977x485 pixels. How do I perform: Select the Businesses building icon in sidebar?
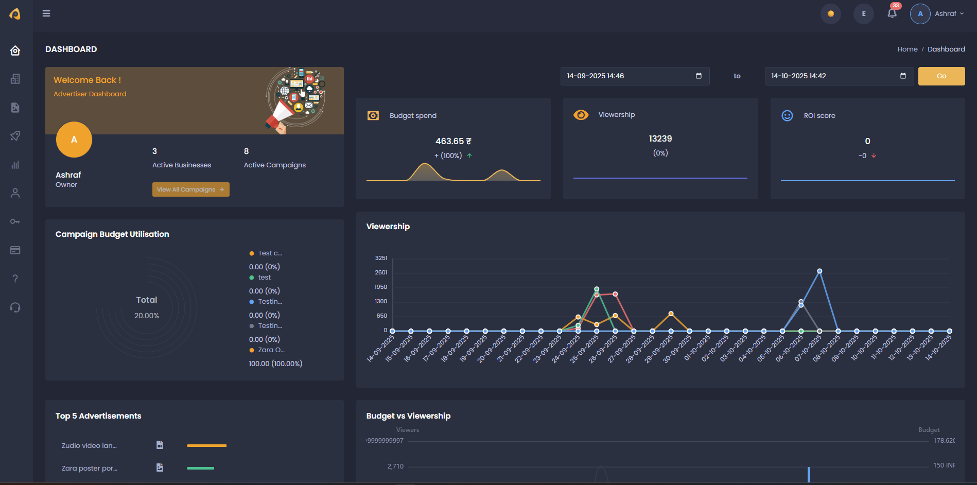pyautogui.click(x=15, y=79)
